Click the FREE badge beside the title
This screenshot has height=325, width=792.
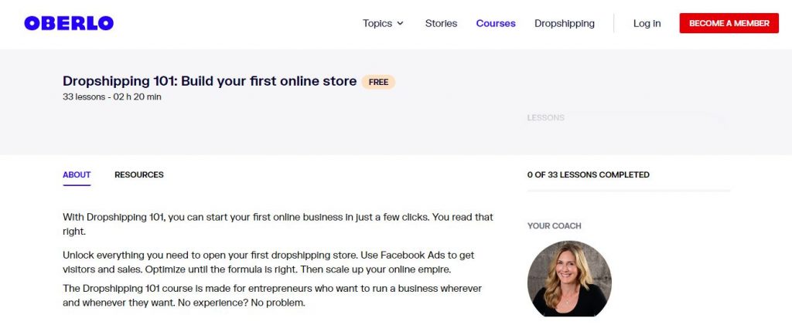point(378,82)
